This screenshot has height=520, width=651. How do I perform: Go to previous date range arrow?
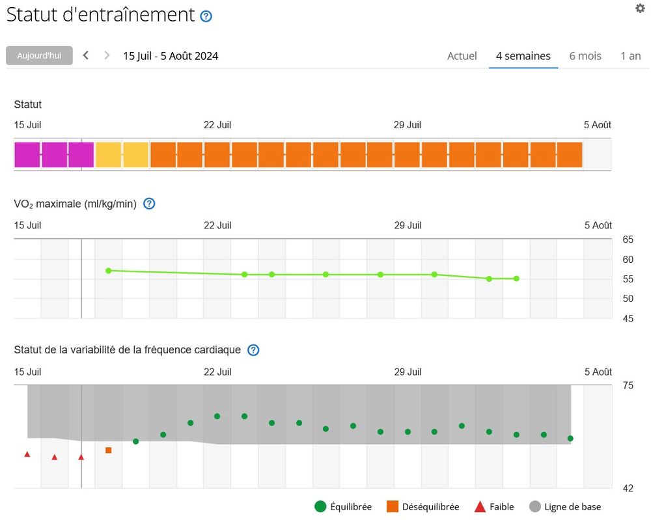(86, 55)
